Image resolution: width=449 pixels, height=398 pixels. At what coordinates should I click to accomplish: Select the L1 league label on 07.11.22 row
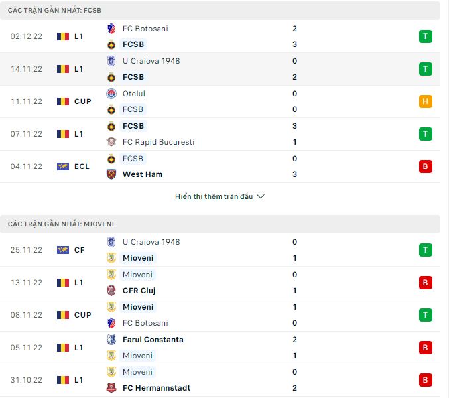point(79,134)
